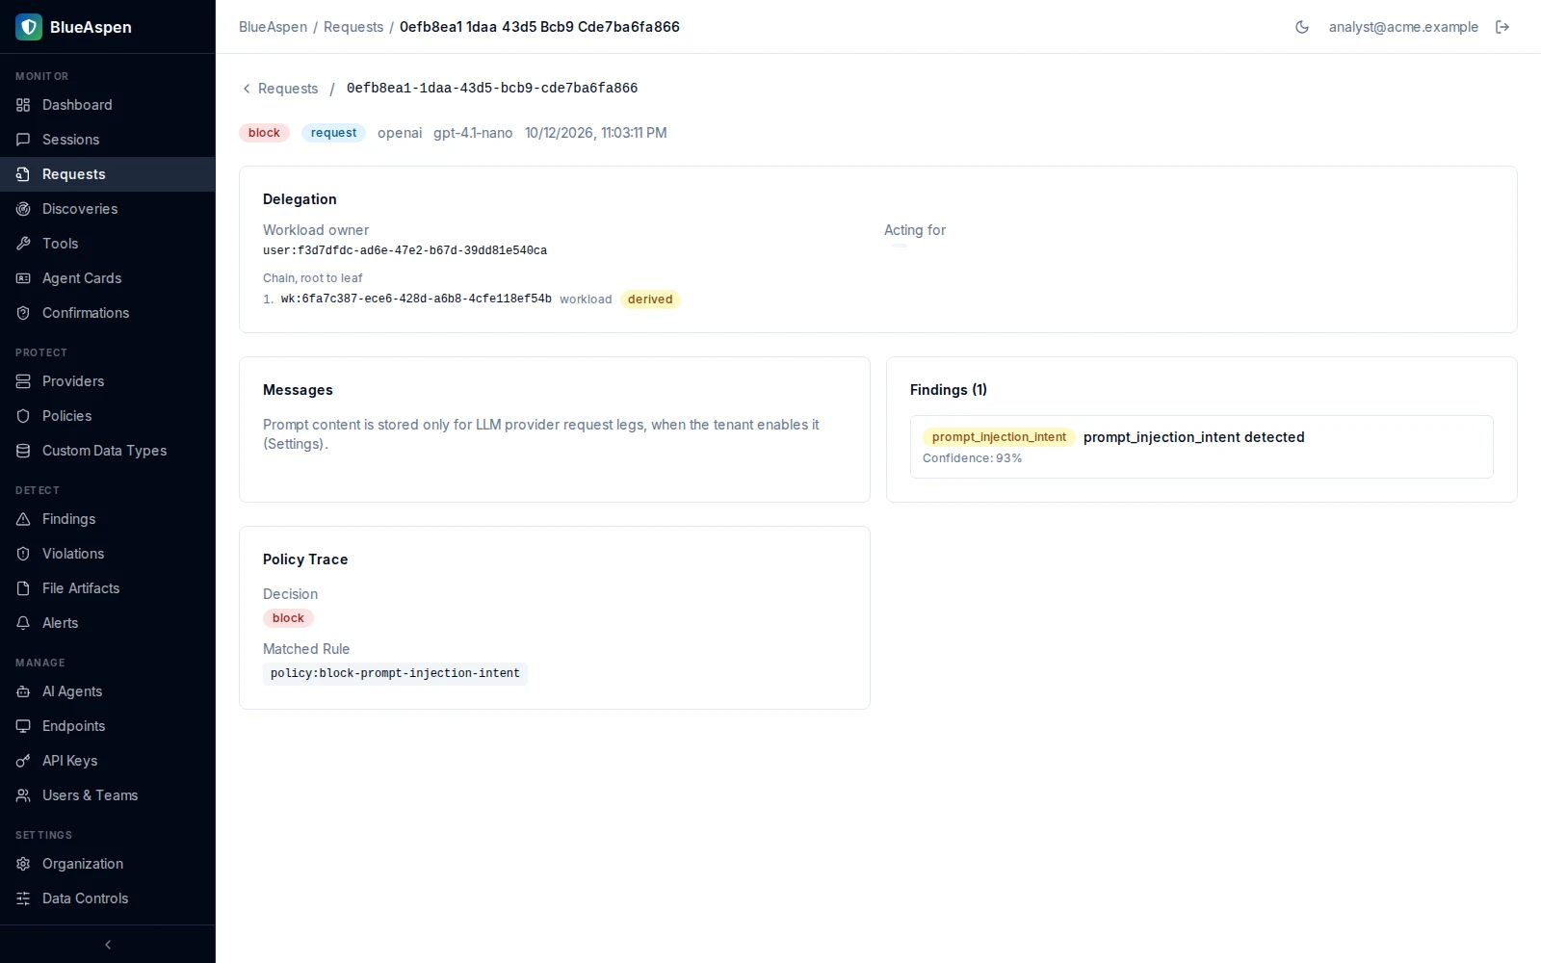
Task: Click the Data Controls sliders icon
Action: click(23, 898)
